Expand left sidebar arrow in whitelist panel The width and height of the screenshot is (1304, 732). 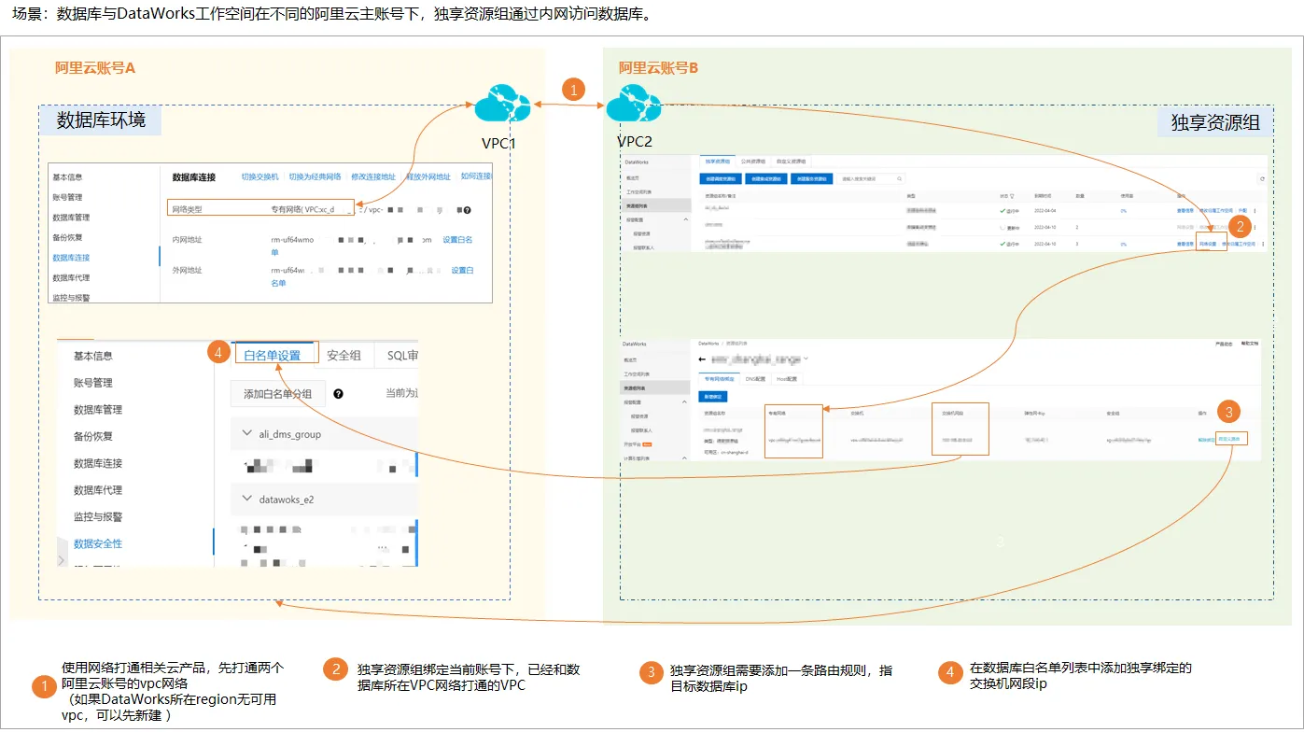61,559
